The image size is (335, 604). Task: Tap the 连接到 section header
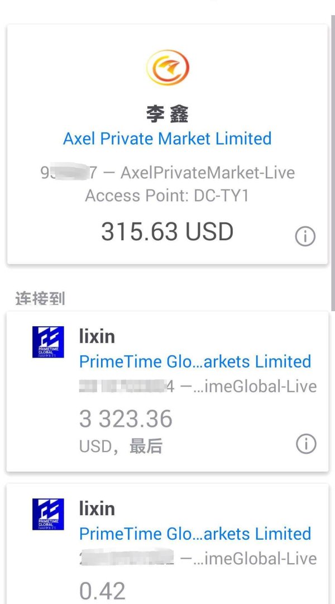pos(40,298)
